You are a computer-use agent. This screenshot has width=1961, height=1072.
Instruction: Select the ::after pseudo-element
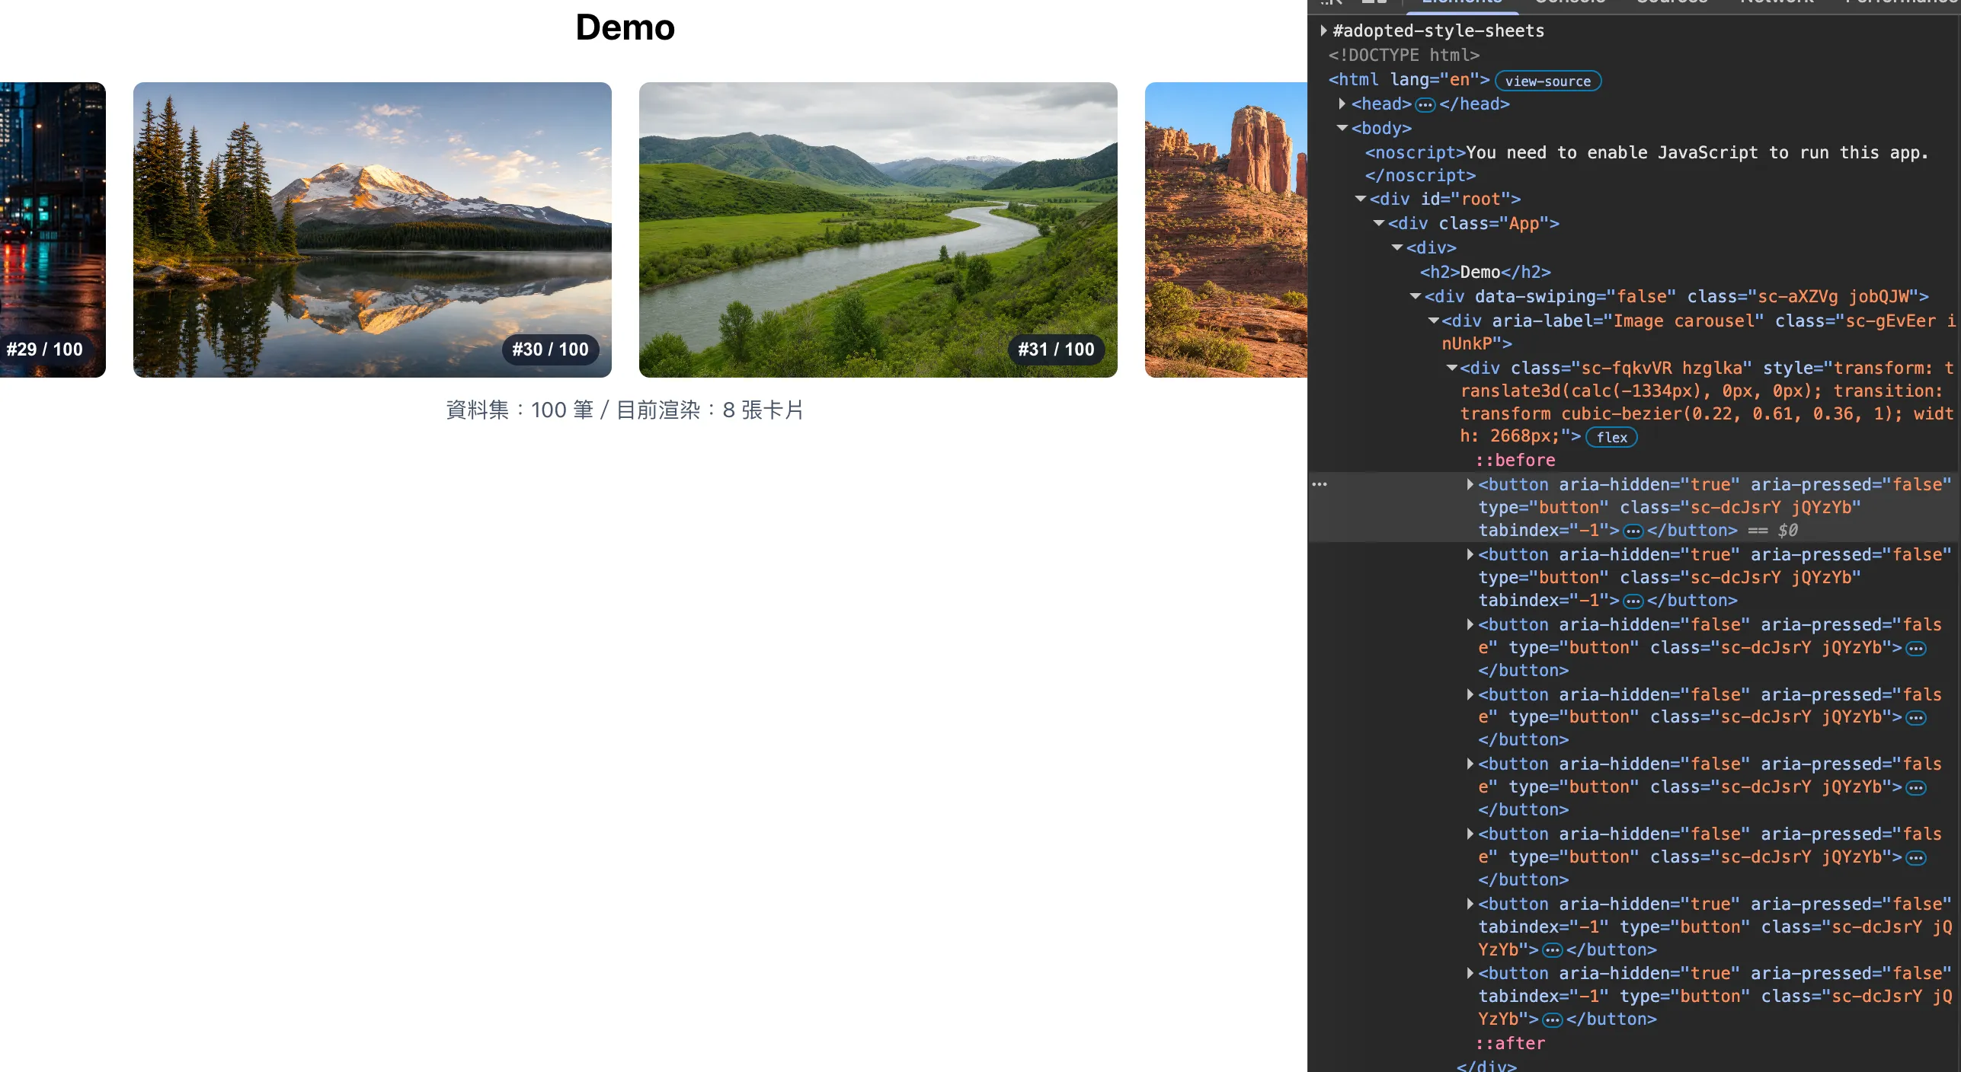tap(1510, 1043)
